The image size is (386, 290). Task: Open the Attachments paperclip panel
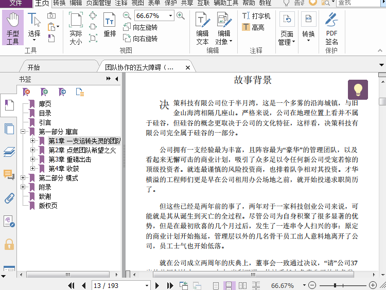[9, 198]
